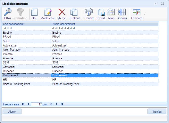
Task: Click the Închide button
Action: 157,112
